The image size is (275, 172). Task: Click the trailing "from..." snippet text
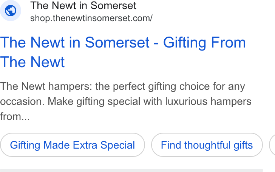pos(15,117)
